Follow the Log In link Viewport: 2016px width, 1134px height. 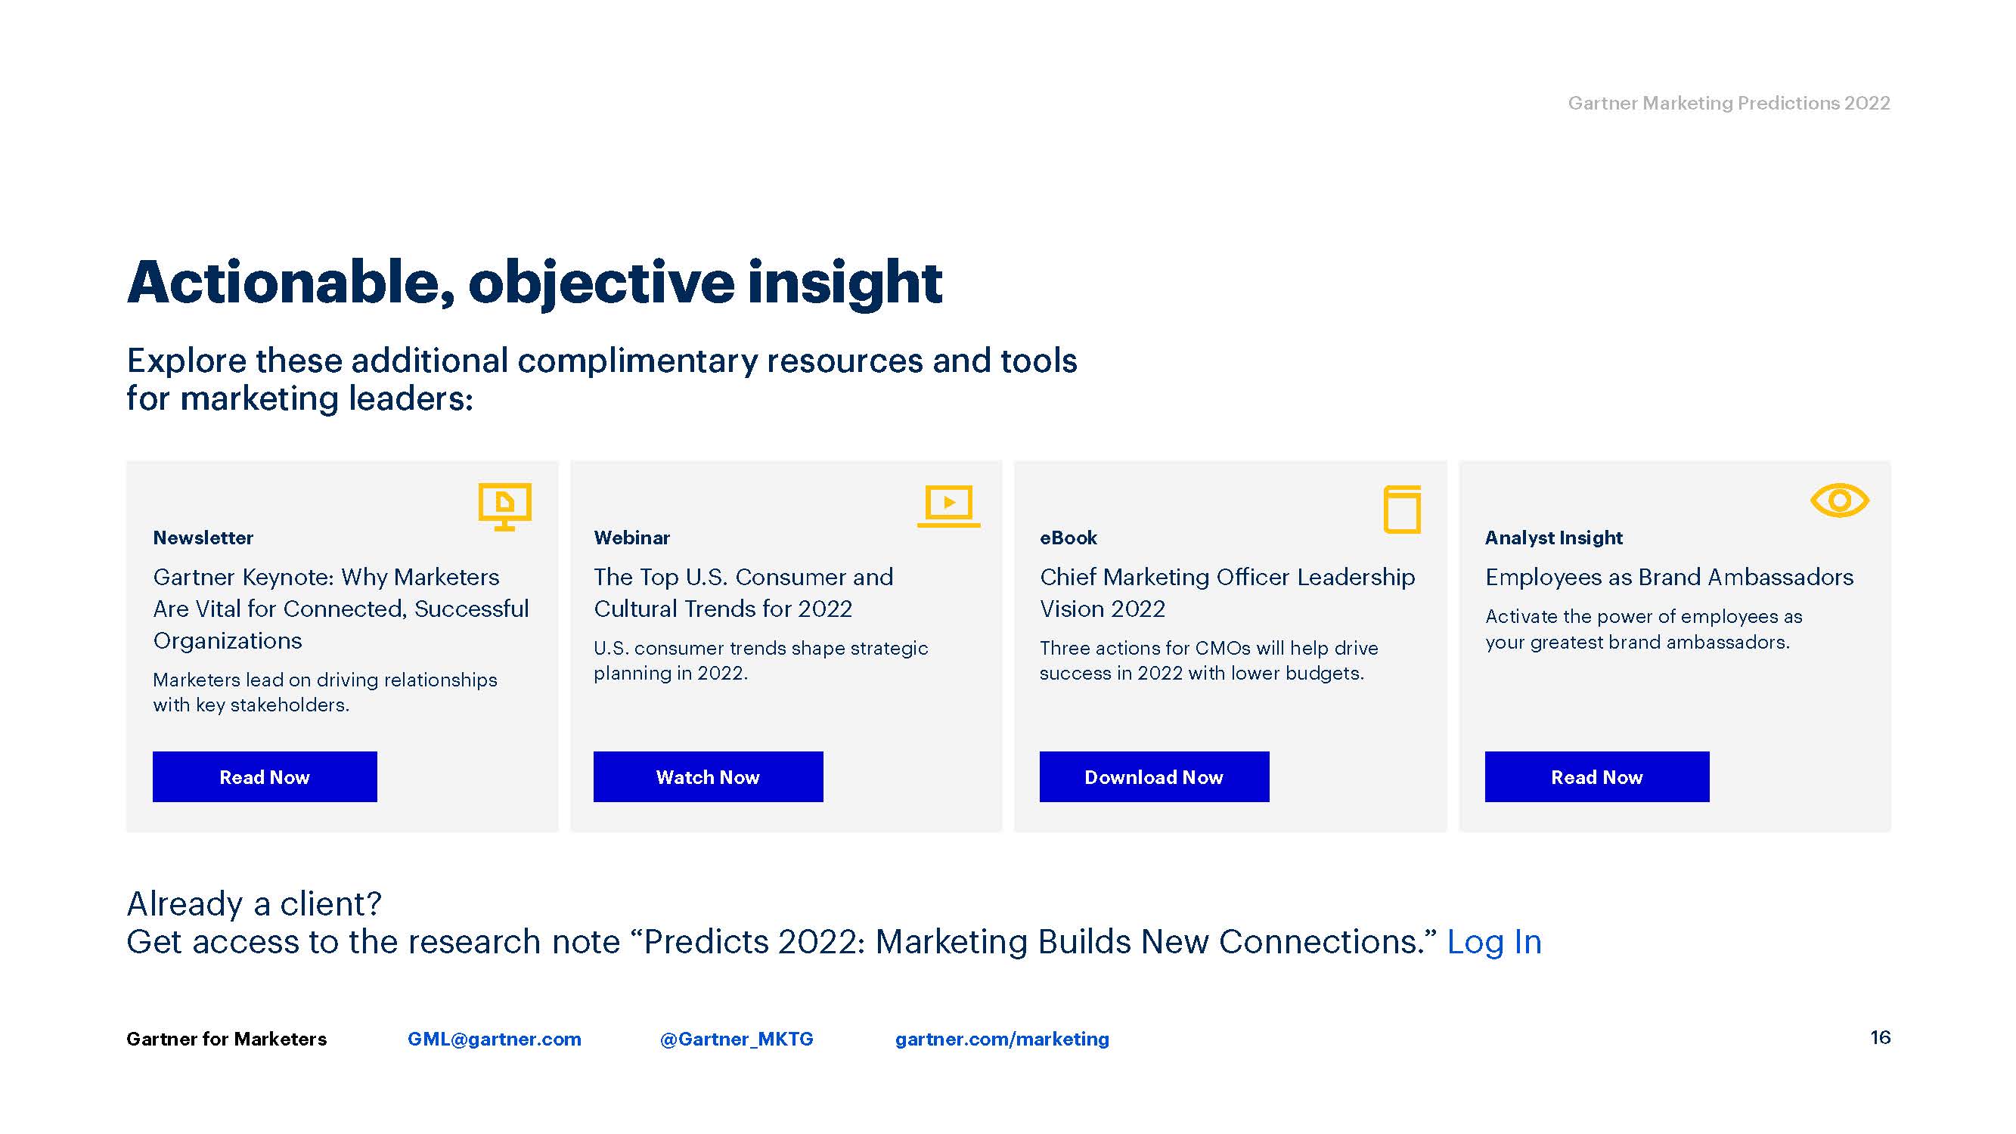coord(1493,941)
